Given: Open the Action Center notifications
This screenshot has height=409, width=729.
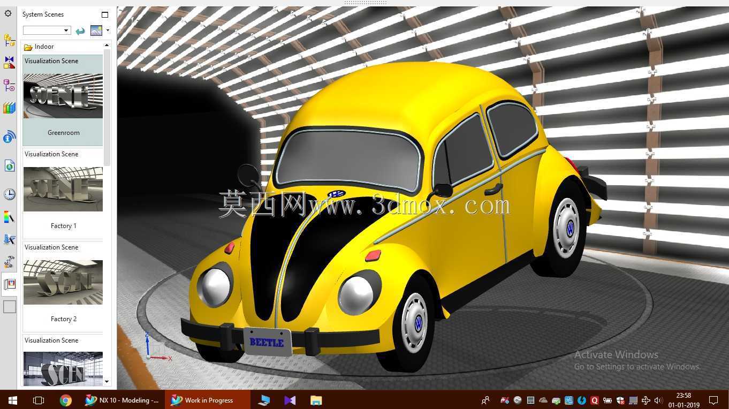Looking at the screenshot, I should (713, 400).
